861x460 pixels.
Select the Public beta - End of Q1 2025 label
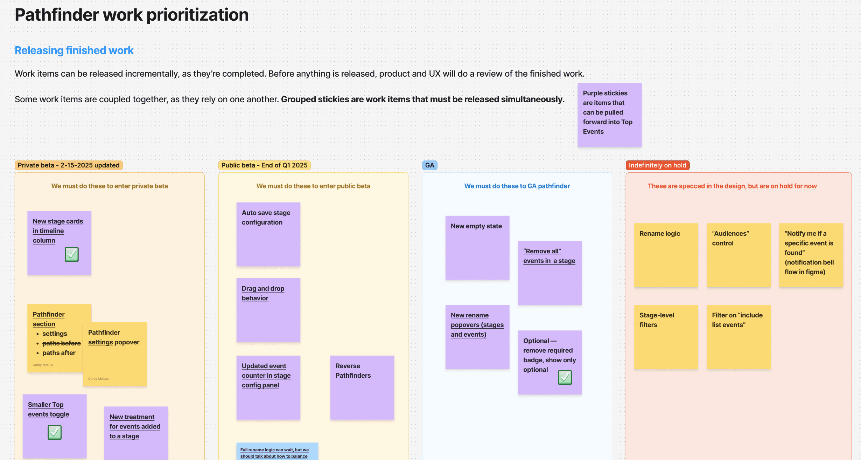[x=264, y=165]
